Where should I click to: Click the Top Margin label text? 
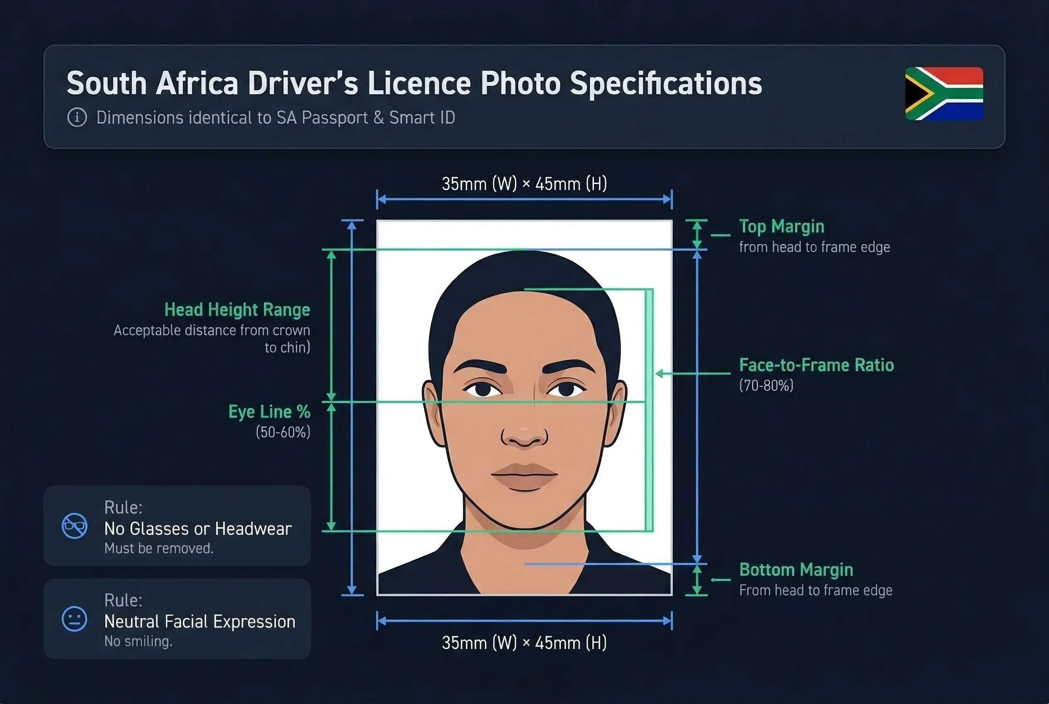pos(781,226)
